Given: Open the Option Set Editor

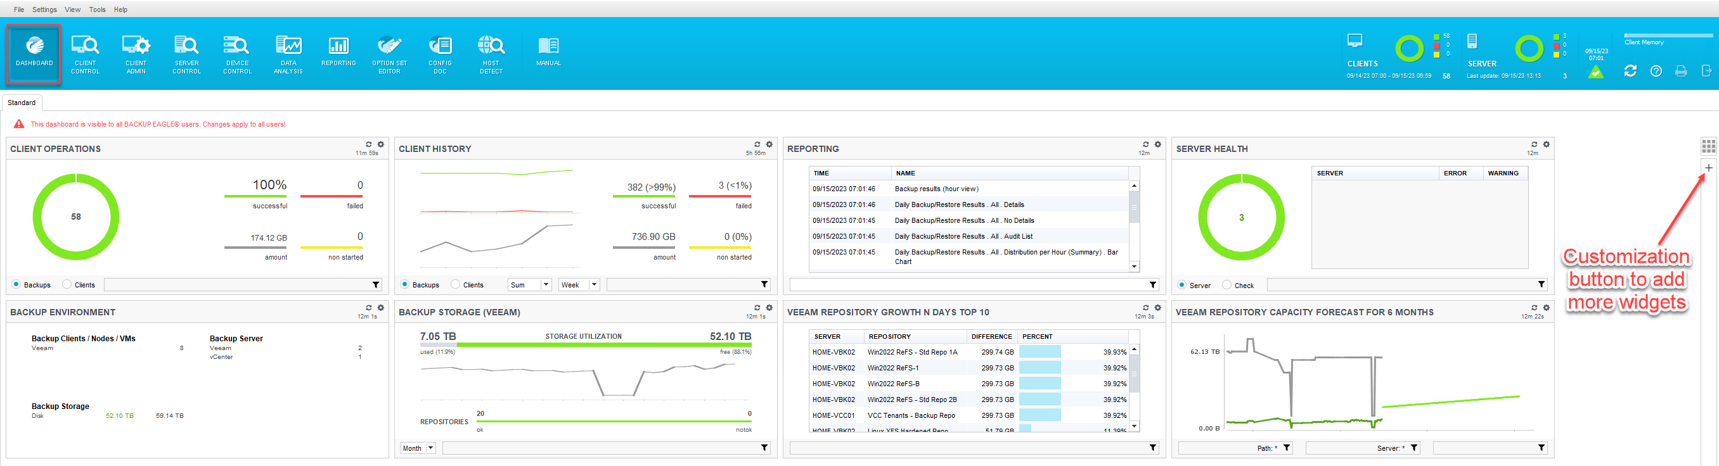Looking at the screenshot, I should 389,53.
